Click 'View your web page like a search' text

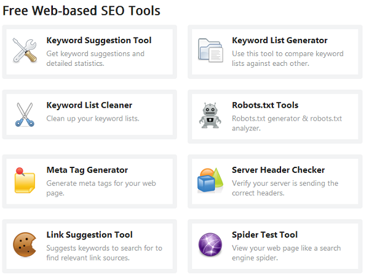287,253
